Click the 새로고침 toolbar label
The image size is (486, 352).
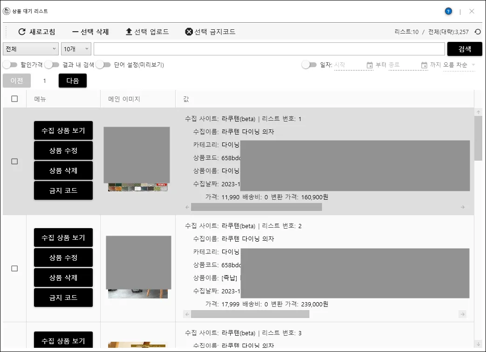tap(42, 32)
